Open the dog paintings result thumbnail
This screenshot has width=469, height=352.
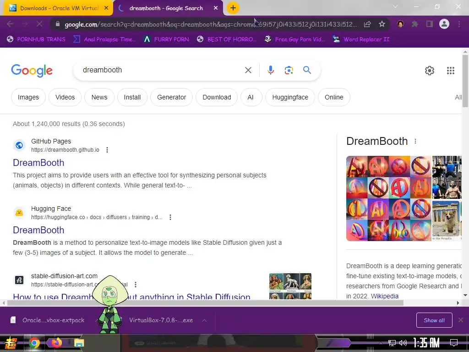tap(290, 286)
